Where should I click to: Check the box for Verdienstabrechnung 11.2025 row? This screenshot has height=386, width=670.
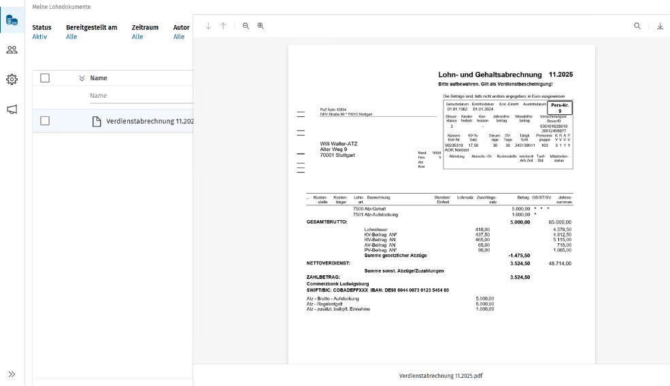[x=45, y=121]
